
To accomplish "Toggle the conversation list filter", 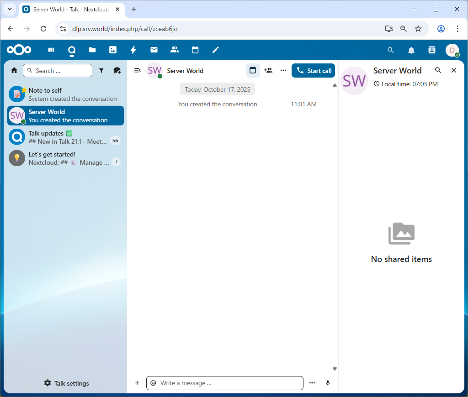I will pyautogui.click(x=101, y=71).
